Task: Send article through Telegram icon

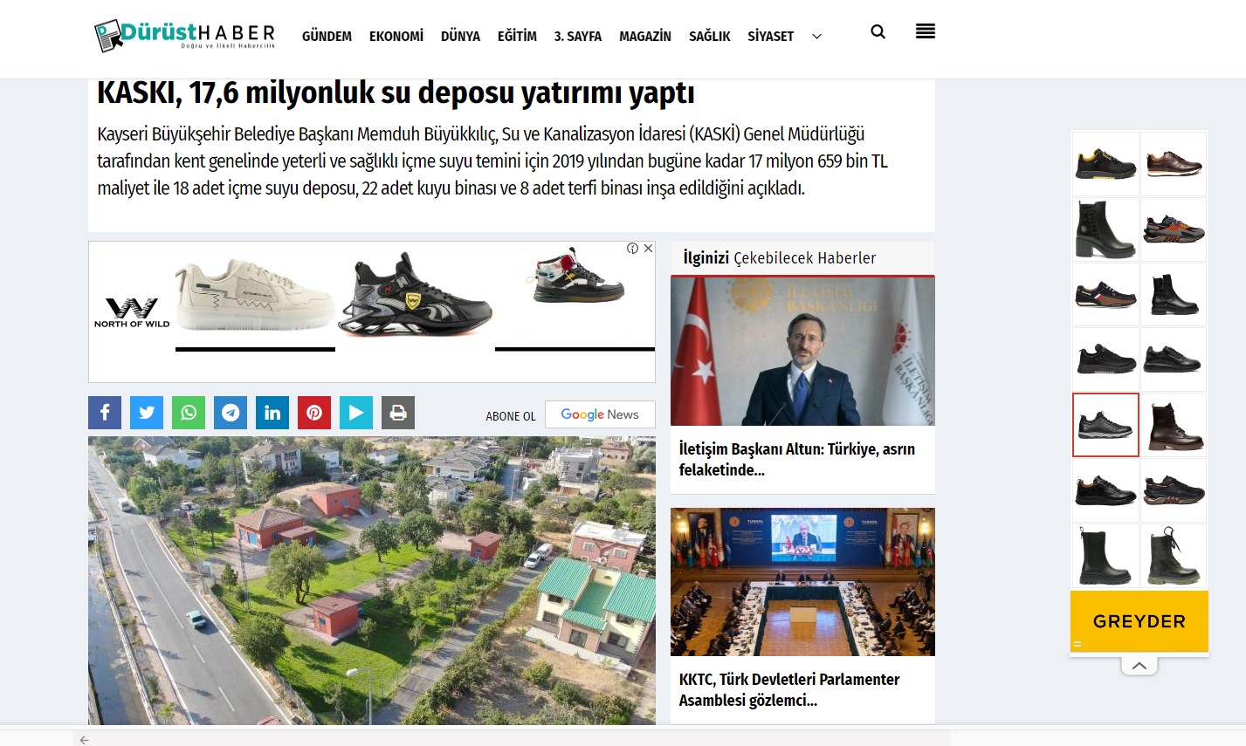Action: point(231,413)
